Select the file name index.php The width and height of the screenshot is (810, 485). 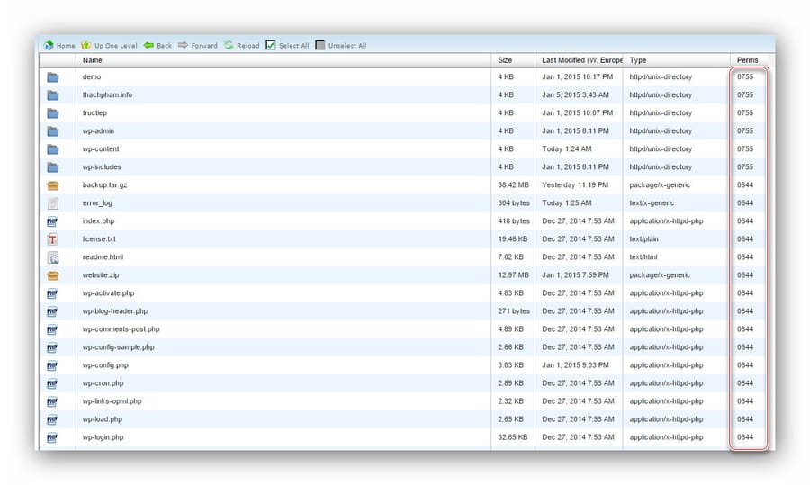click(98, 221)
